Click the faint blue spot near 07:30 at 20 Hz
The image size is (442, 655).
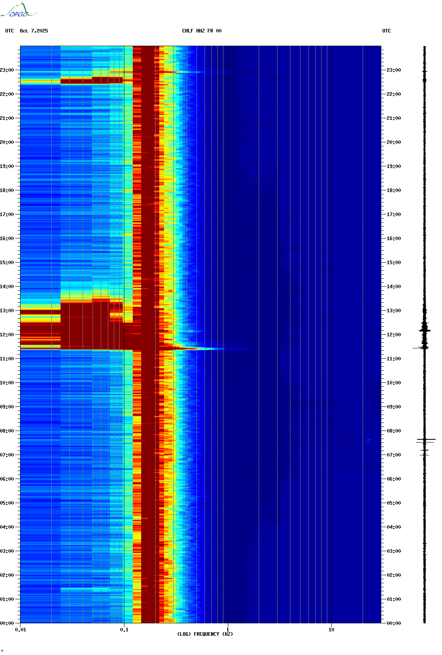tap(369, 441)
